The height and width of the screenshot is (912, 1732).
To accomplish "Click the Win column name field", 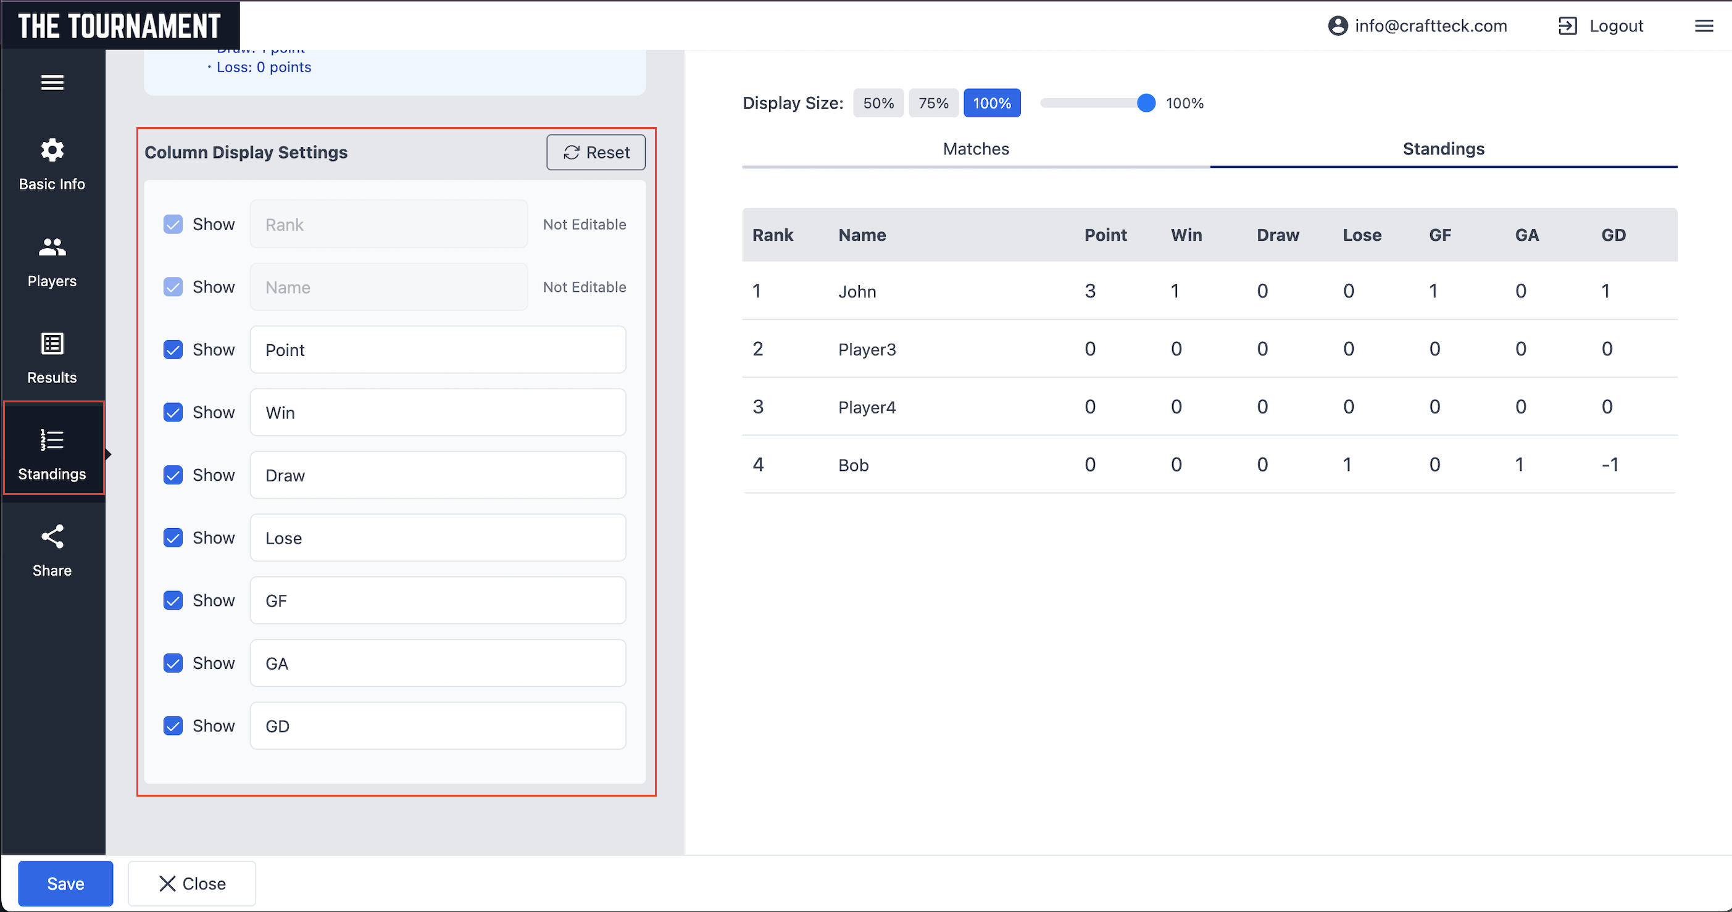I will tap(438, 412).
